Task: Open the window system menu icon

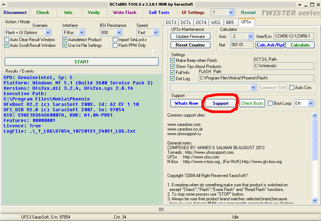Action: click(4, 4)
